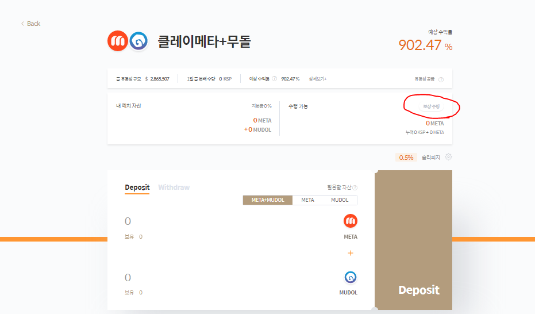Click the large Deposit button

(x=414, y=240)
